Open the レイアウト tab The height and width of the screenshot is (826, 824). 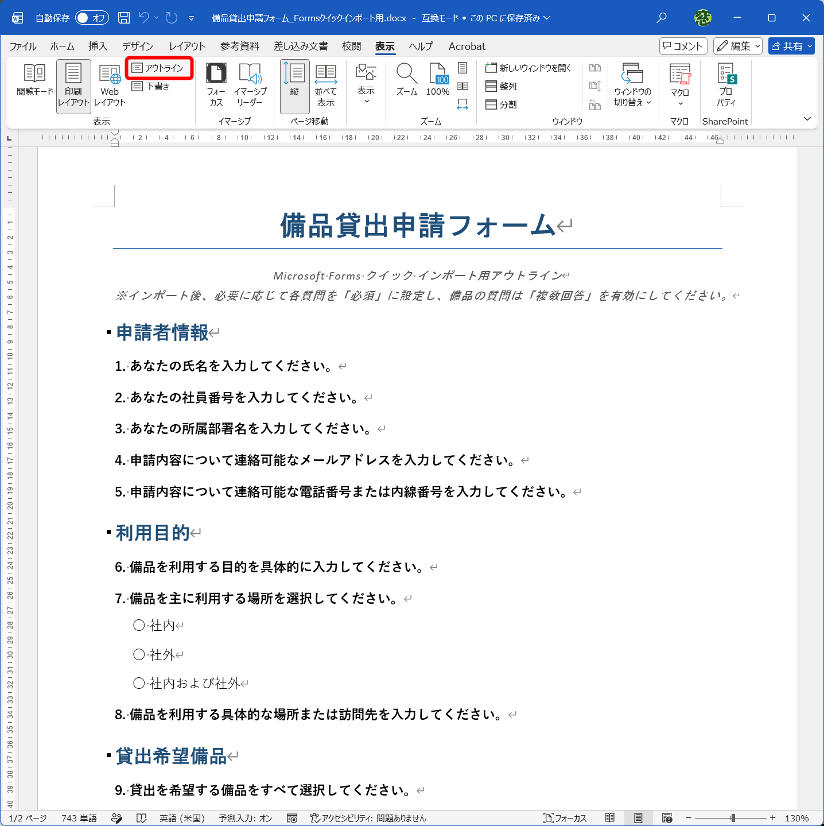click(187, 46)
